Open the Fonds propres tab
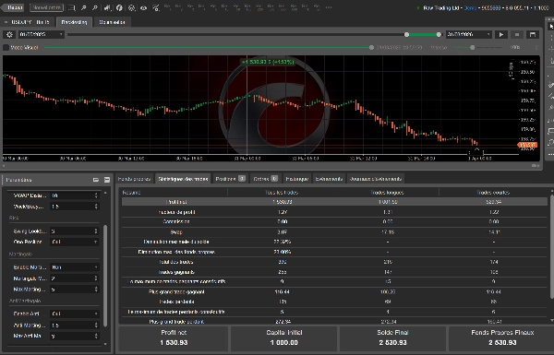The height and width of the screenshot is (355, 554). 135,179
